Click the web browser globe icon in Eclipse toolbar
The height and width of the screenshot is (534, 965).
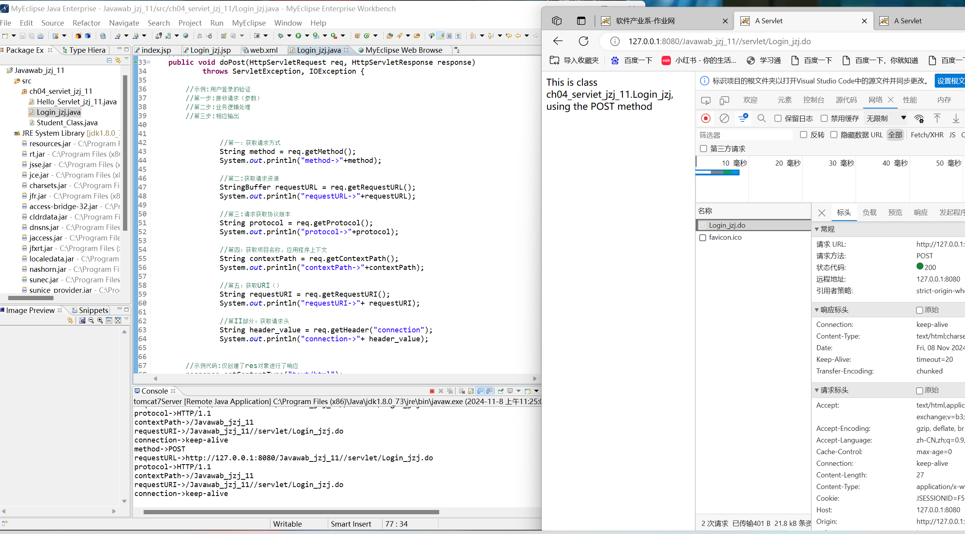pos(186,36)
